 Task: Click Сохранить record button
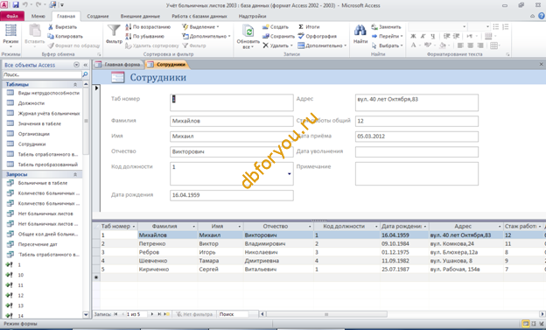[278, 36]
